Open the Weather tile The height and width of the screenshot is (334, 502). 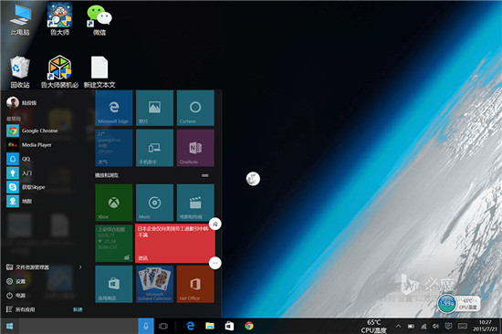pos(114,148)
